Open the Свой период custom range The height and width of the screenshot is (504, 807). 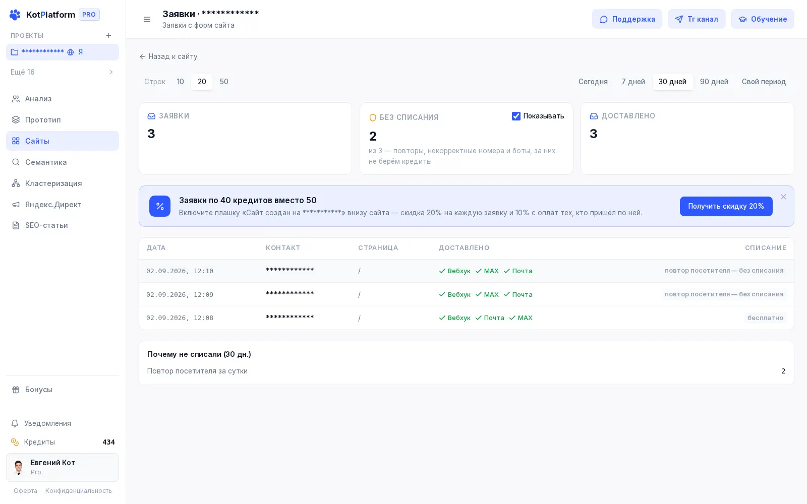click(764, 82)
